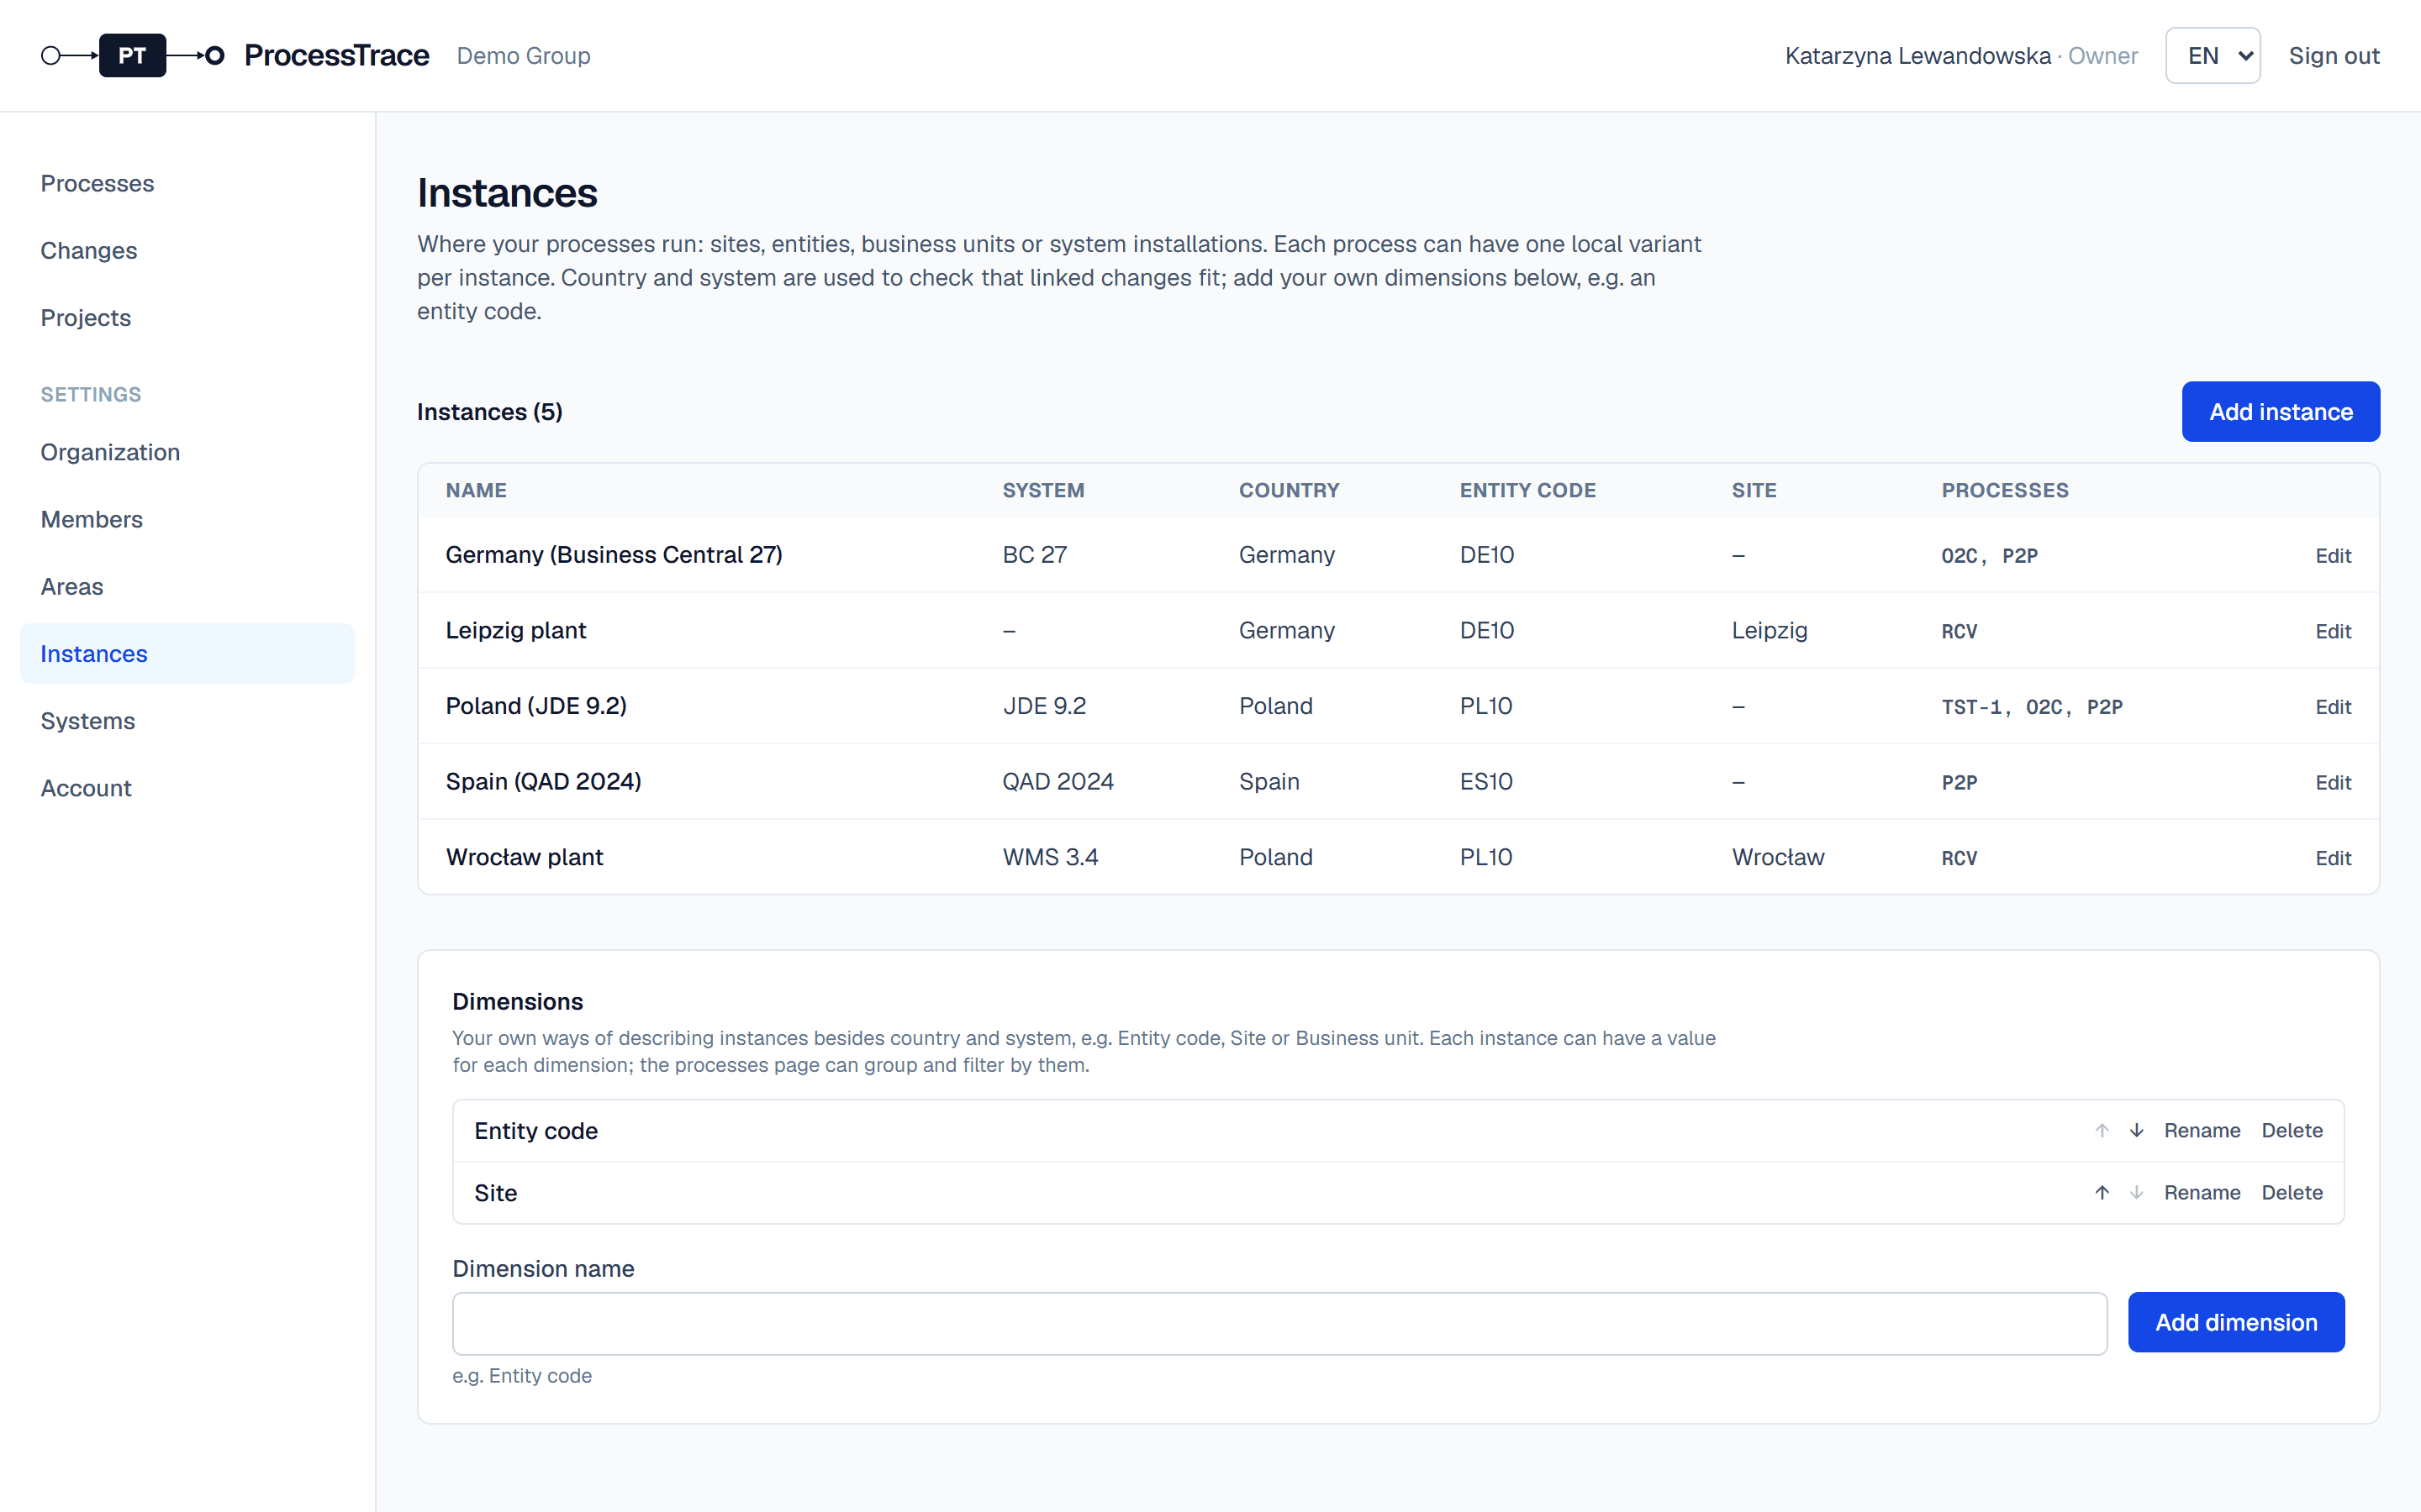Click TST-1 process code in Poland row
Screen dimensions: 2421x1512
[x=1972, y=708]
